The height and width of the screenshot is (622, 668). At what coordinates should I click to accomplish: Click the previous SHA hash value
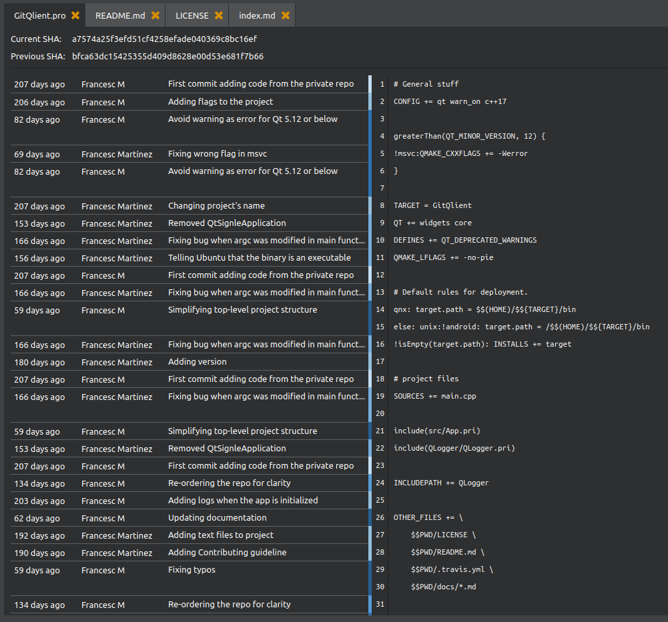click(168, 57)
